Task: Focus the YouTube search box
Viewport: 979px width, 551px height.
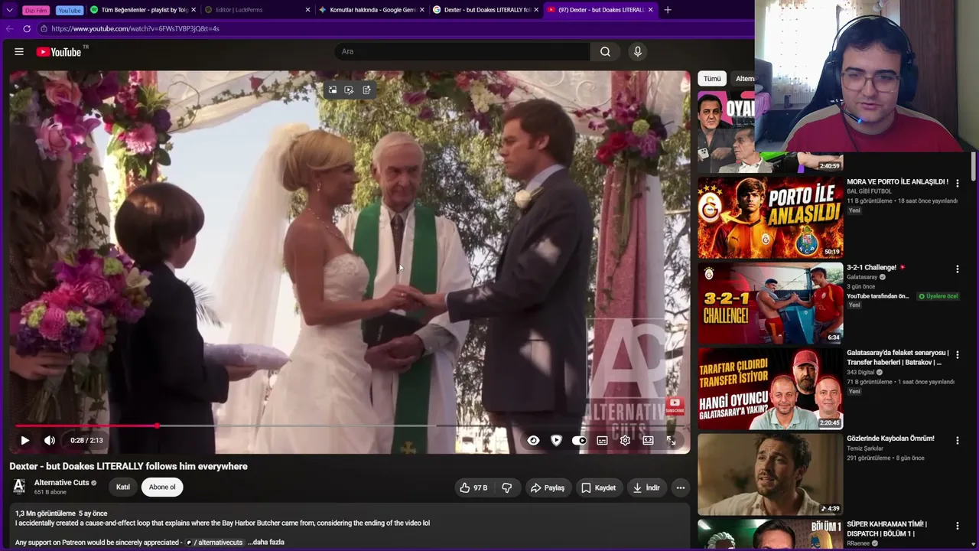Action: coord(462,51)
